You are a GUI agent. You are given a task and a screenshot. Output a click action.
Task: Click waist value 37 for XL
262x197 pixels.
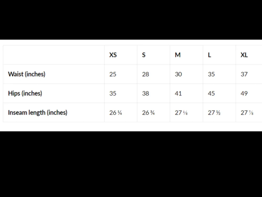click(244, 74)
